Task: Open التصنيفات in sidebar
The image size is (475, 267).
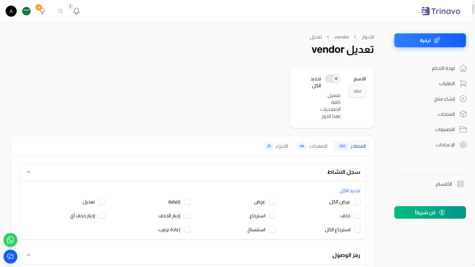Action: click(x=445, y=129)
